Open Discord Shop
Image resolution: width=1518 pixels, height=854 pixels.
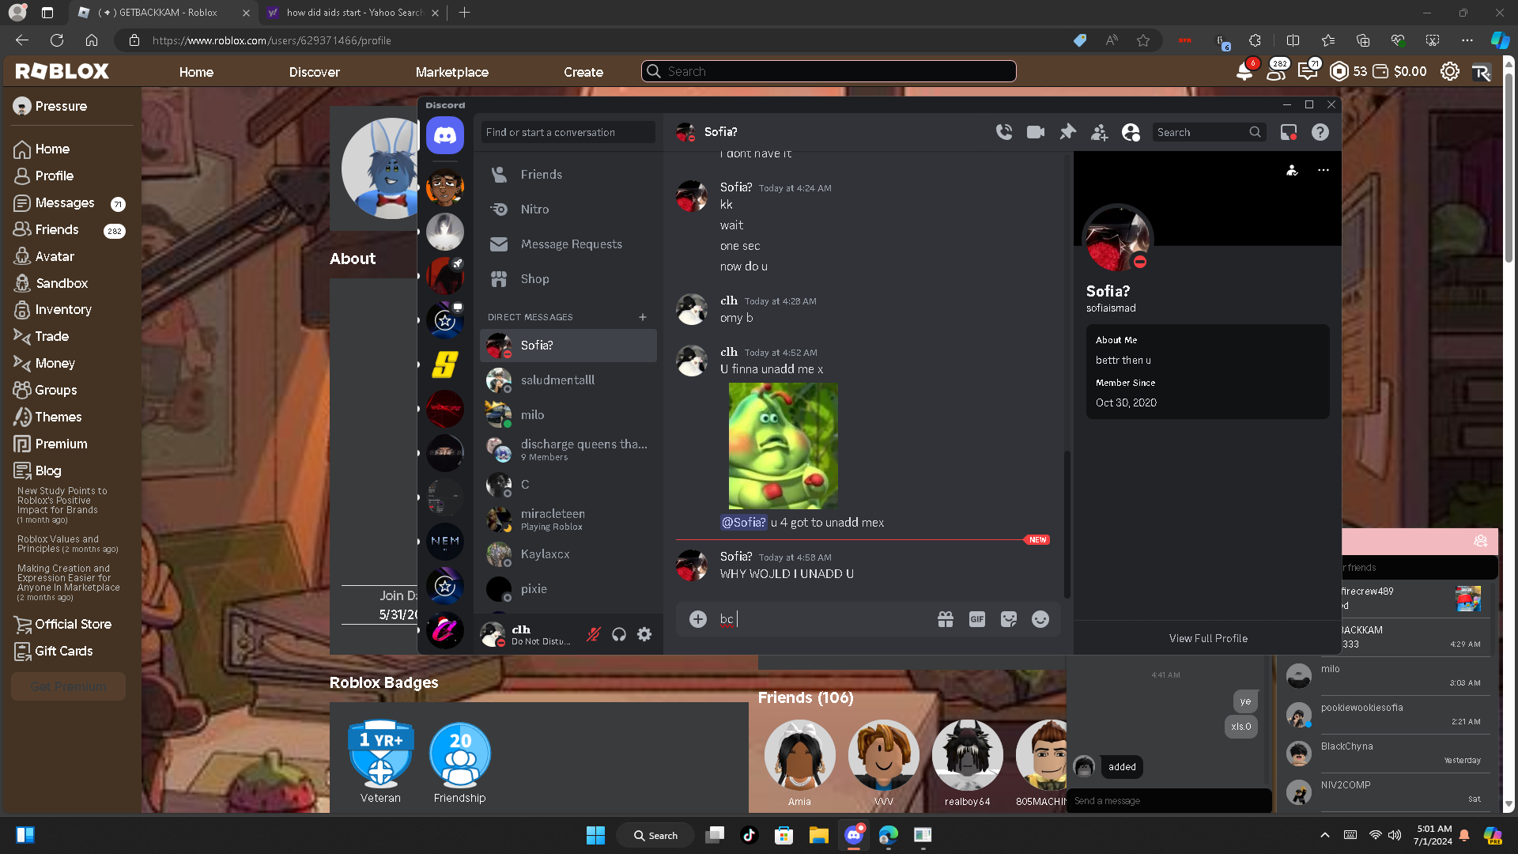(x=568, y=279)
